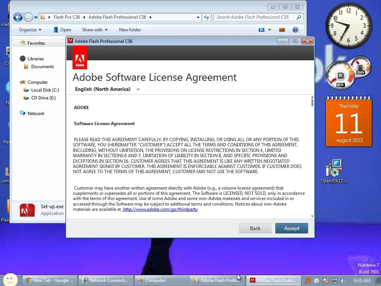
Task: Open CD Drive (E:) in navigation pane
Action: tap(43, 98)
